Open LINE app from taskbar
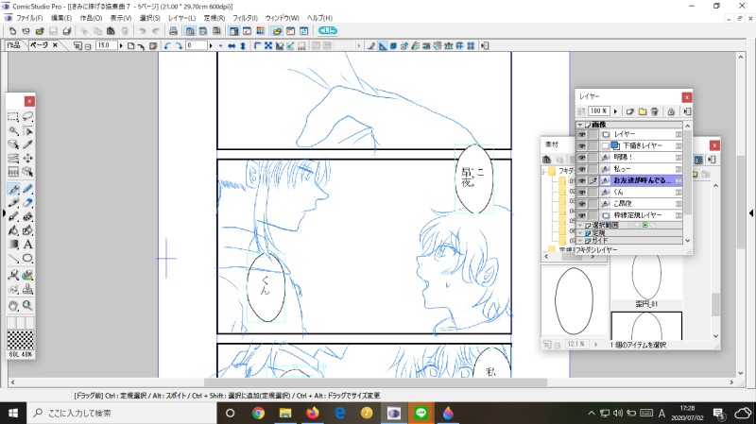 pos(421,413)
